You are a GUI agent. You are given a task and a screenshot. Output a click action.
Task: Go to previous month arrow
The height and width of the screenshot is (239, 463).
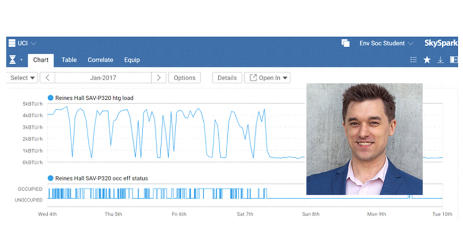pyautogui.click(x=47, y=78)
